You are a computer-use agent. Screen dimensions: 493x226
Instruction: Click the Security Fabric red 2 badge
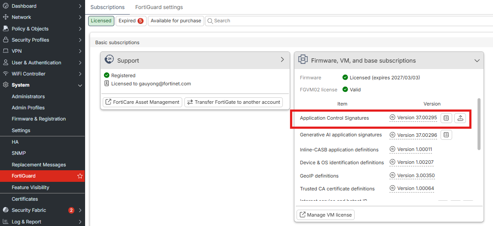coord(71,210)
